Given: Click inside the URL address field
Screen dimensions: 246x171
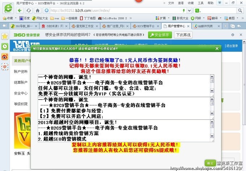Looking at the screenshot, I should (115, 10).
